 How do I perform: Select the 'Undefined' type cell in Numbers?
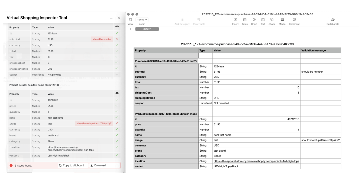click(x=205, y=103)
